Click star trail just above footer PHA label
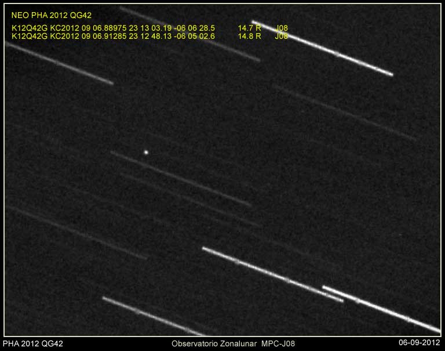 click(x=151, y=316)
